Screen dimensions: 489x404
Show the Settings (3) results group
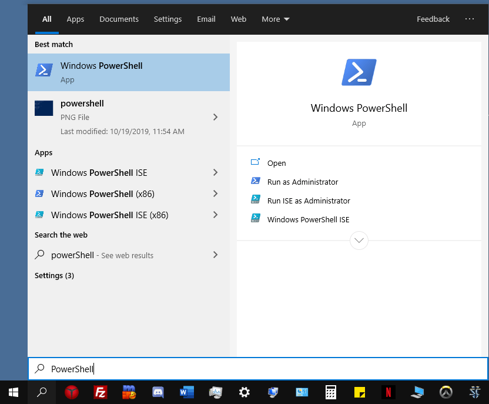(x=54, y=276)
